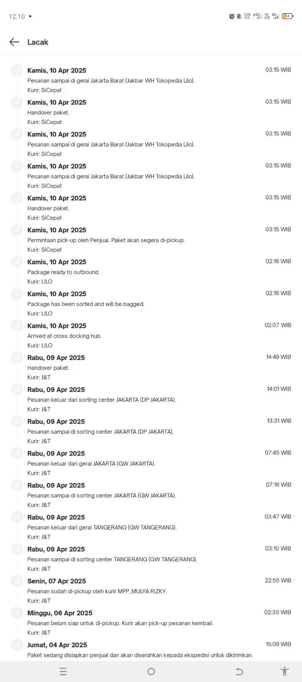
Task: Select 'Package has been sorted and will be bagged' entry
Action: [159, 304]
